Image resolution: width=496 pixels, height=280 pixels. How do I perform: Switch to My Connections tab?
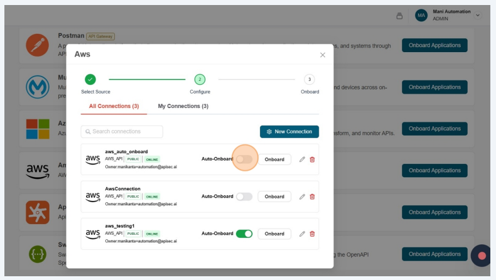(x=183, y=106)
